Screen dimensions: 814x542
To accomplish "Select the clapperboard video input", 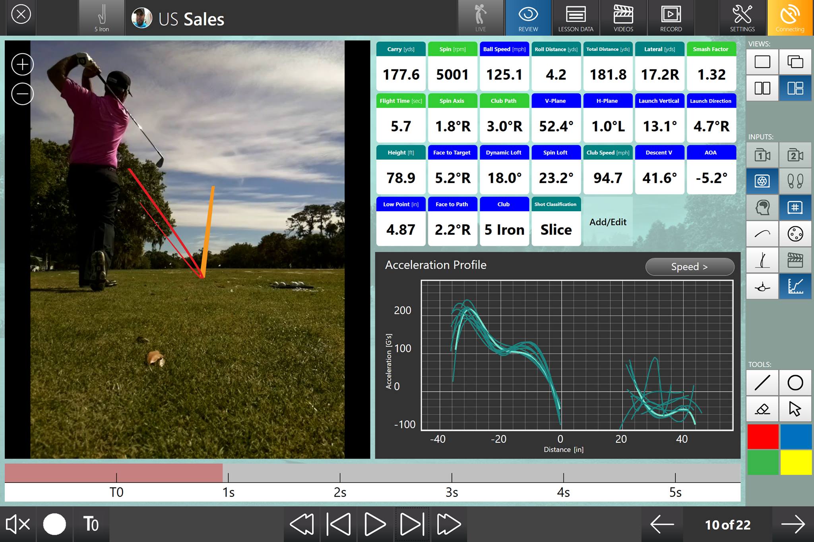I will click(x=795, y=260).
